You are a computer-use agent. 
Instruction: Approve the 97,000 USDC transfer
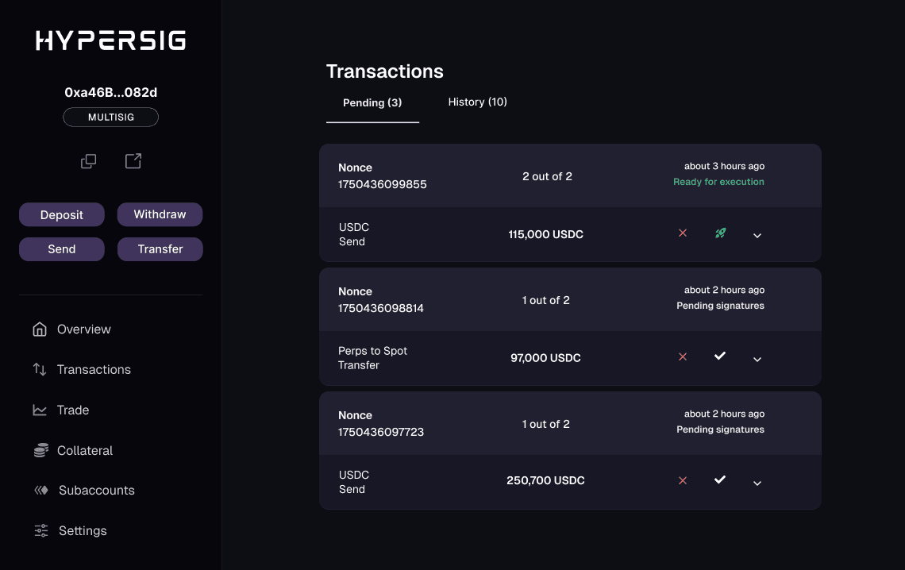(x=719, y=357)
